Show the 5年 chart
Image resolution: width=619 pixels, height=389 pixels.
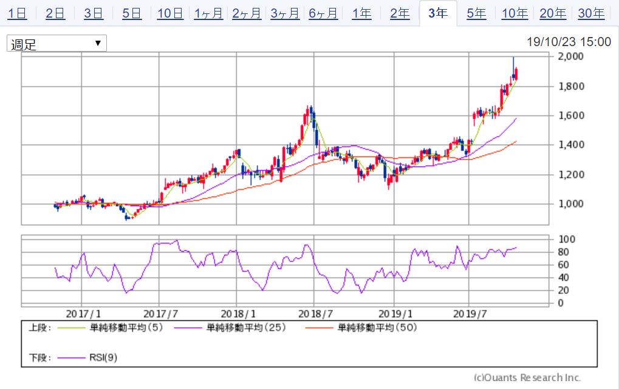tap(476, 13)
